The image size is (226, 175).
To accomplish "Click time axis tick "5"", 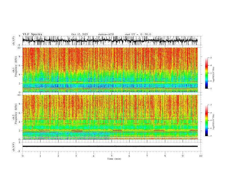I will [112, 156].
